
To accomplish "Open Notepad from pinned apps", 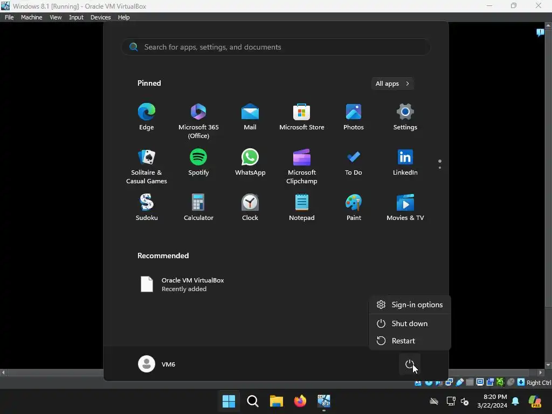I will pyautogui.click(x=302, y=208).
